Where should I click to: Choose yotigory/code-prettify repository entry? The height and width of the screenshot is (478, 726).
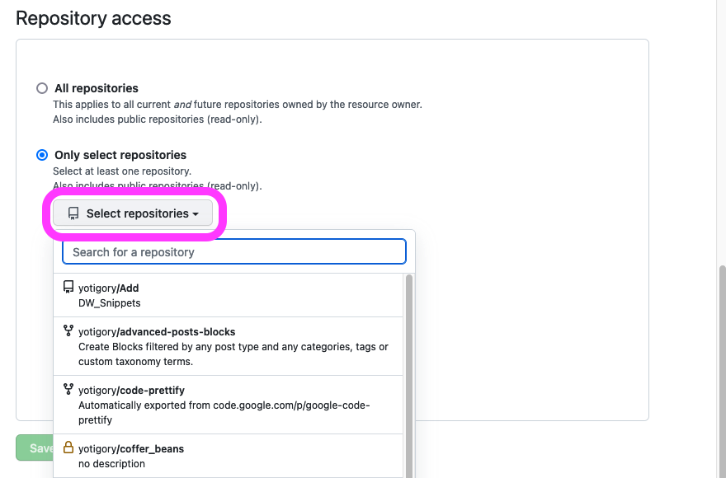click(229, 405)
